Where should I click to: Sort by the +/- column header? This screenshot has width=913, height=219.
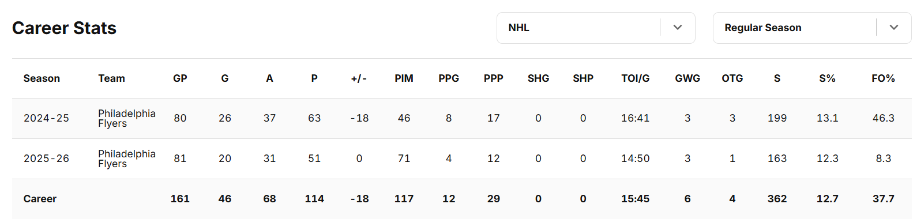(359, 78)
